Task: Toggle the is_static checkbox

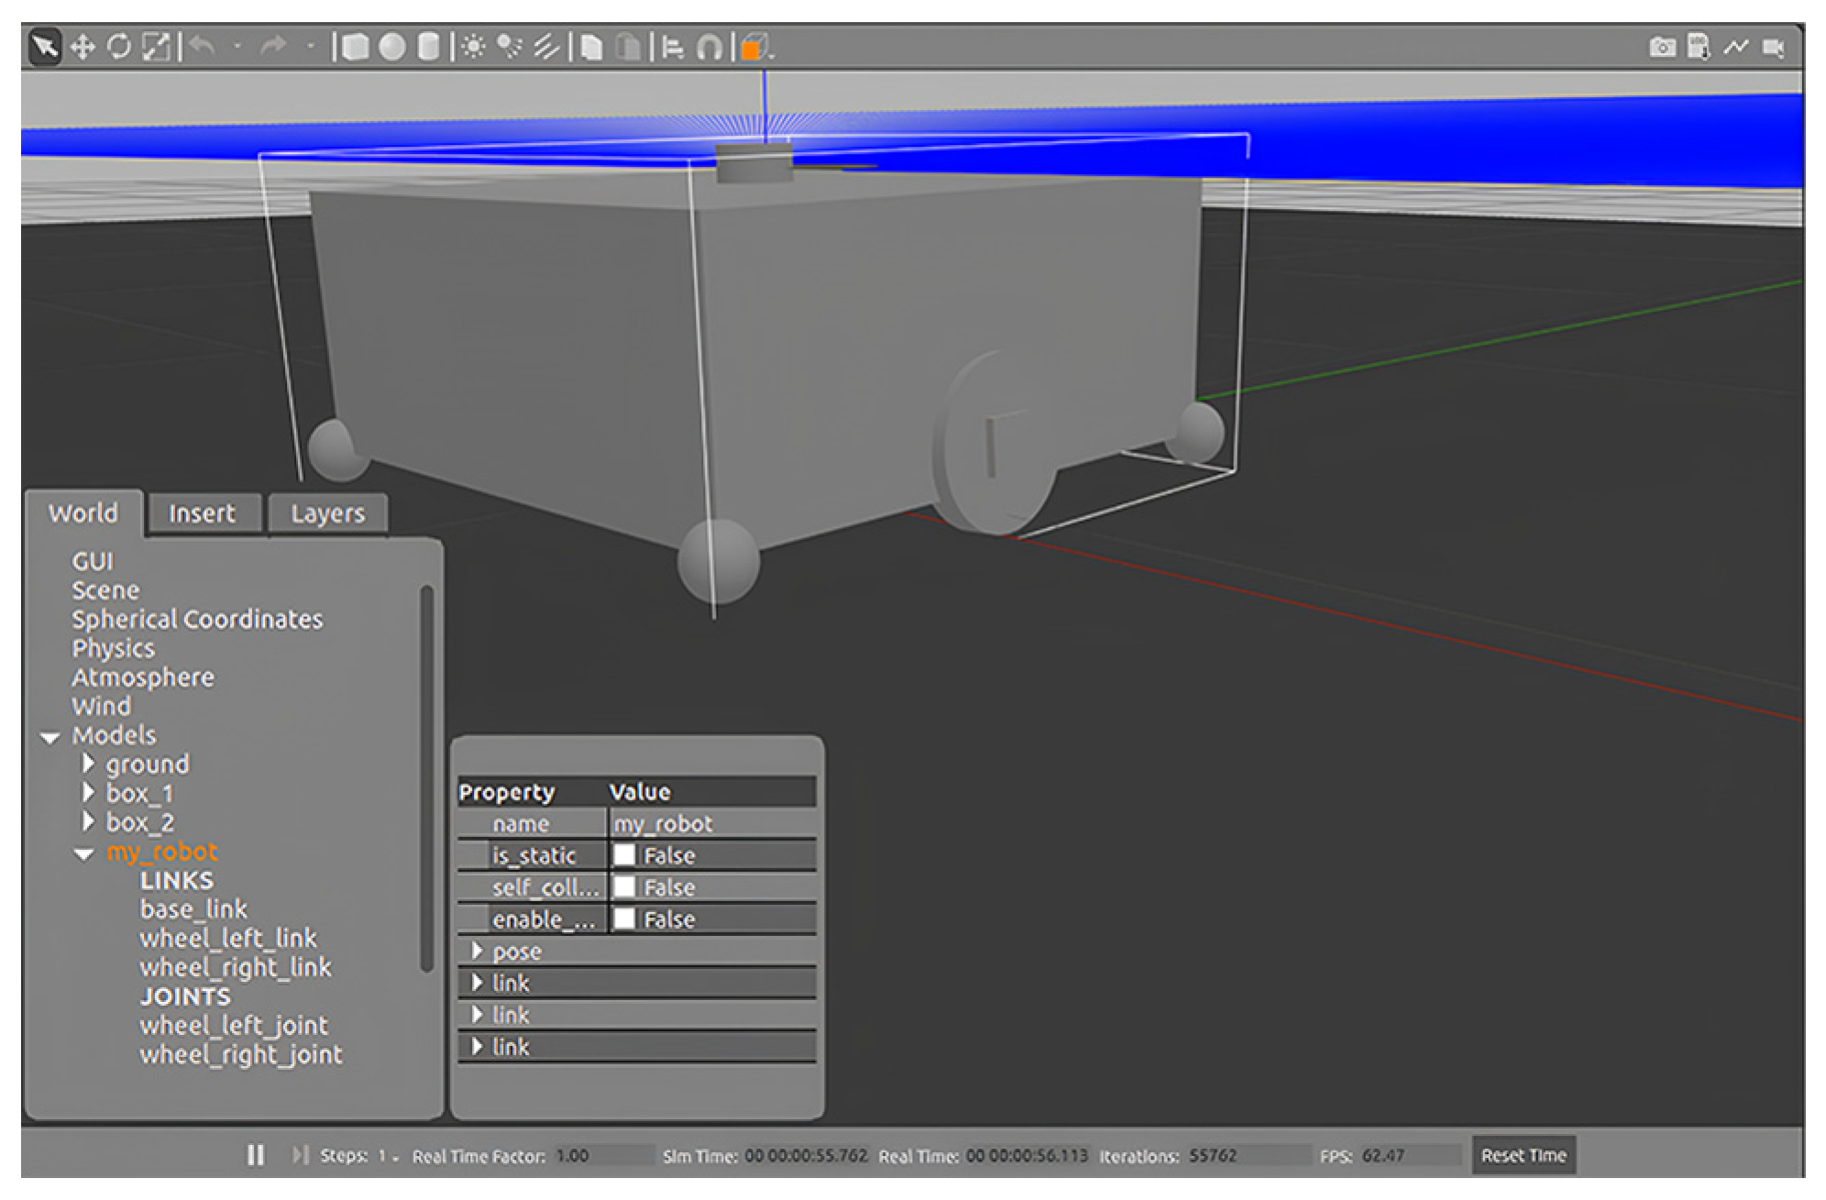Action: point(624,855)
